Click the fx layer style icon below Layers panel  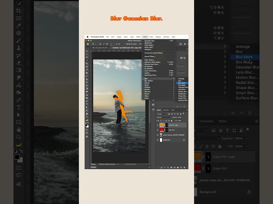168,167
